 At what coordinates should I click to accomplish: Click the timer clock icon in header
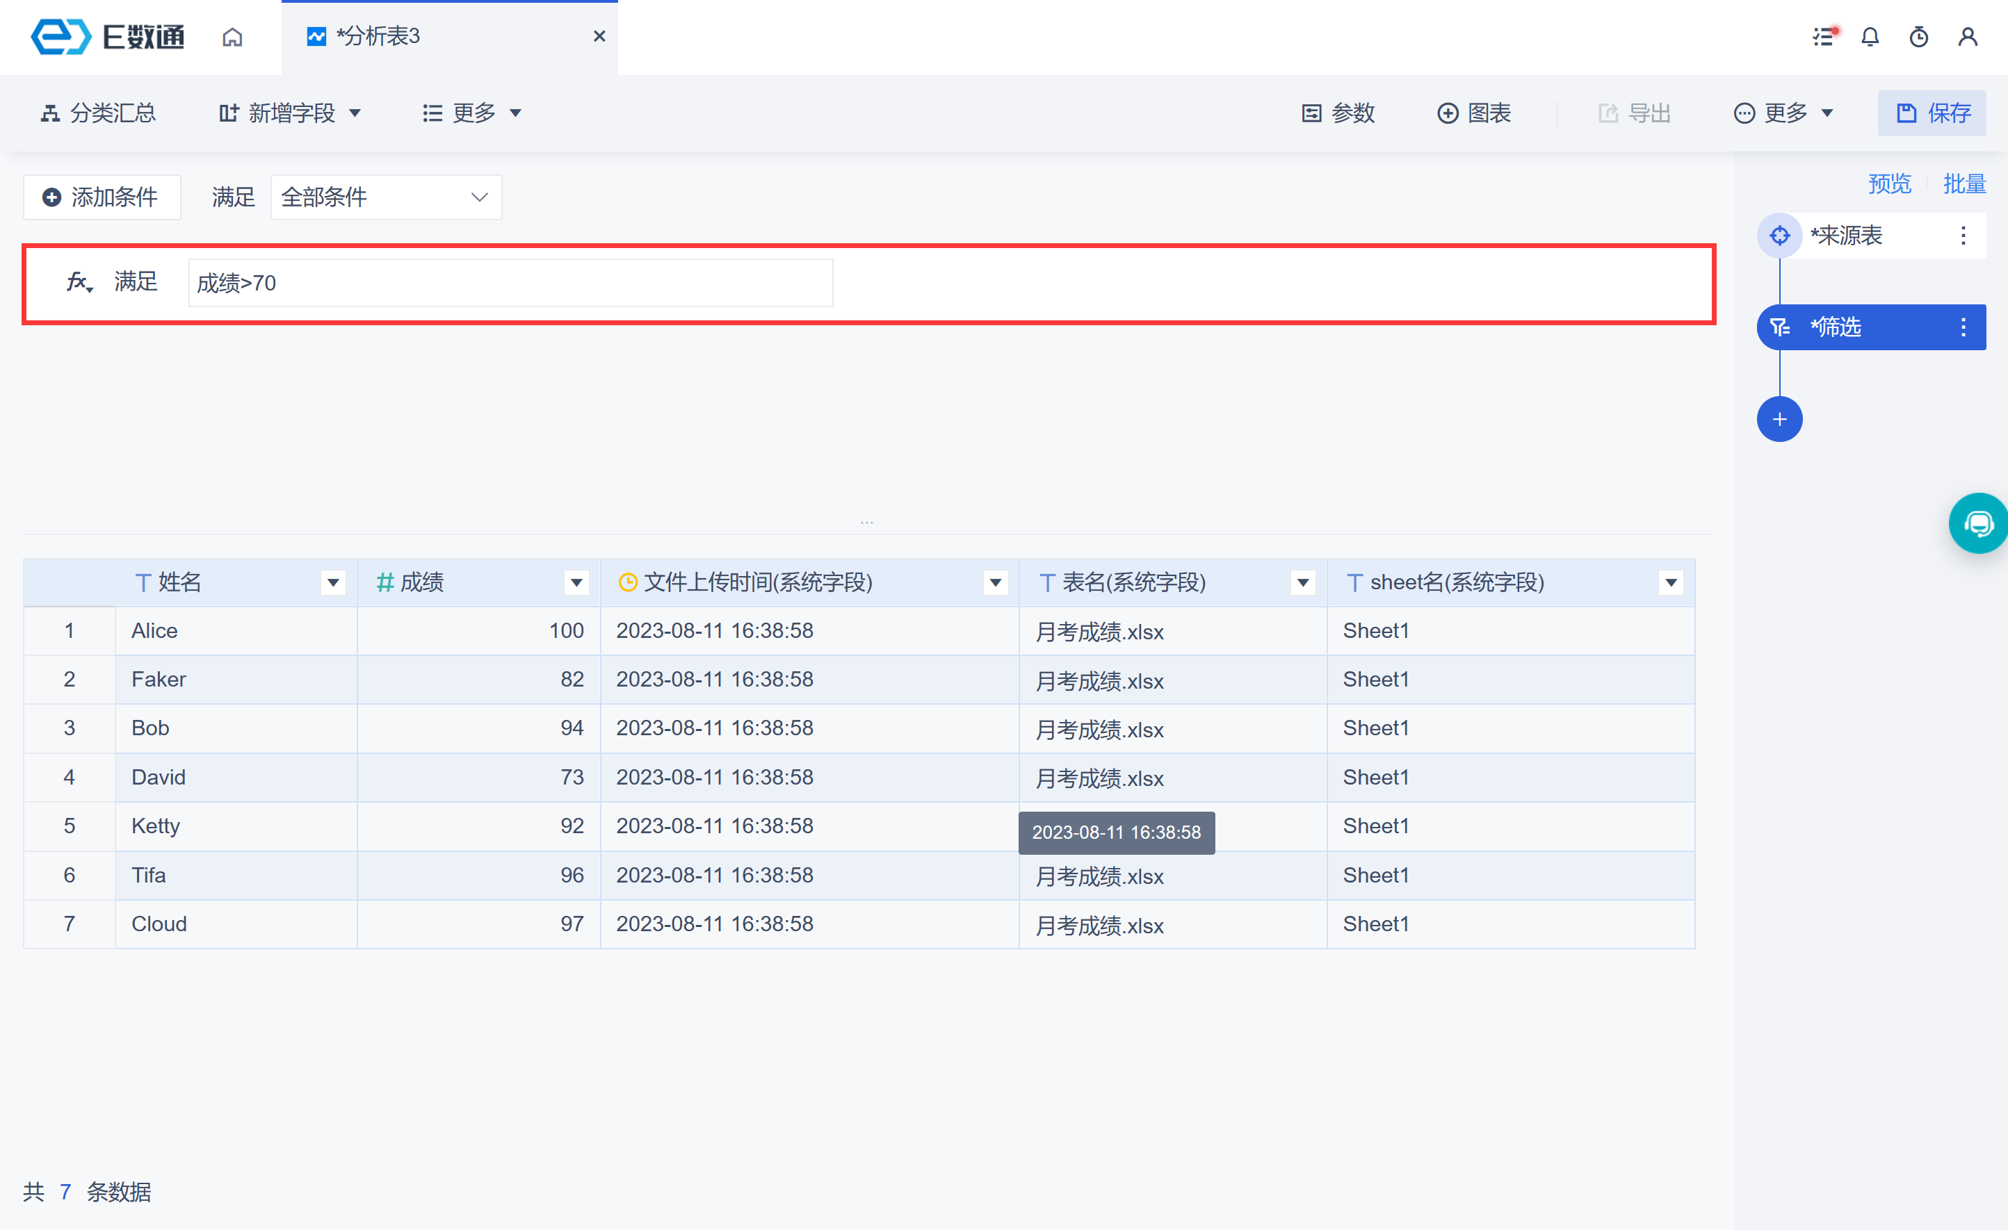tap(1918, 37)
